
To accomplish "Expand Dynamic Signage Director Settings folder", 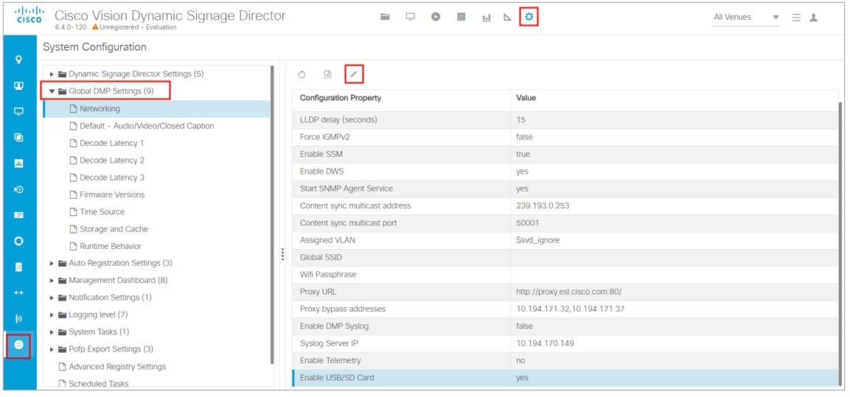I will coord(52,74).
